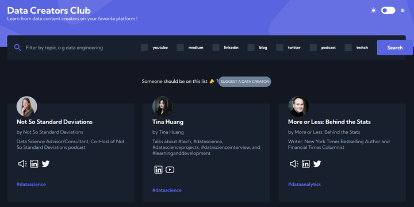Image resolution: width=414 pixels, height=207 pixels.
Task: Click Suggest a Data Creator button
Action: coord(245,82)
